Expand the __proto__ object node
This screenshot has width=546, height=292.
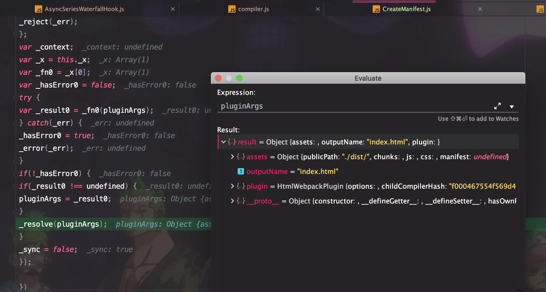pyautogui.click(x=232, y=201)
